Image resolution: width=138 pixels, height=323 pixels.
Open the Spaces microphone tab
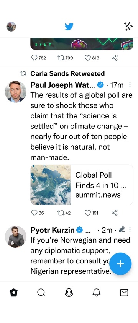coord(69,293)
